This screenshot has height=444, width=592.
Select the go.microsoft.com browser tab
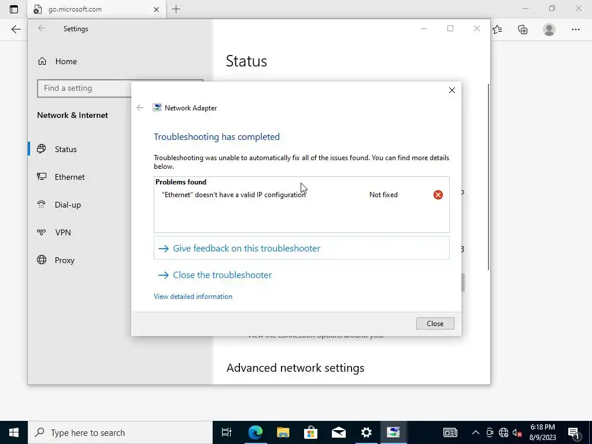(x=97, y=9)
